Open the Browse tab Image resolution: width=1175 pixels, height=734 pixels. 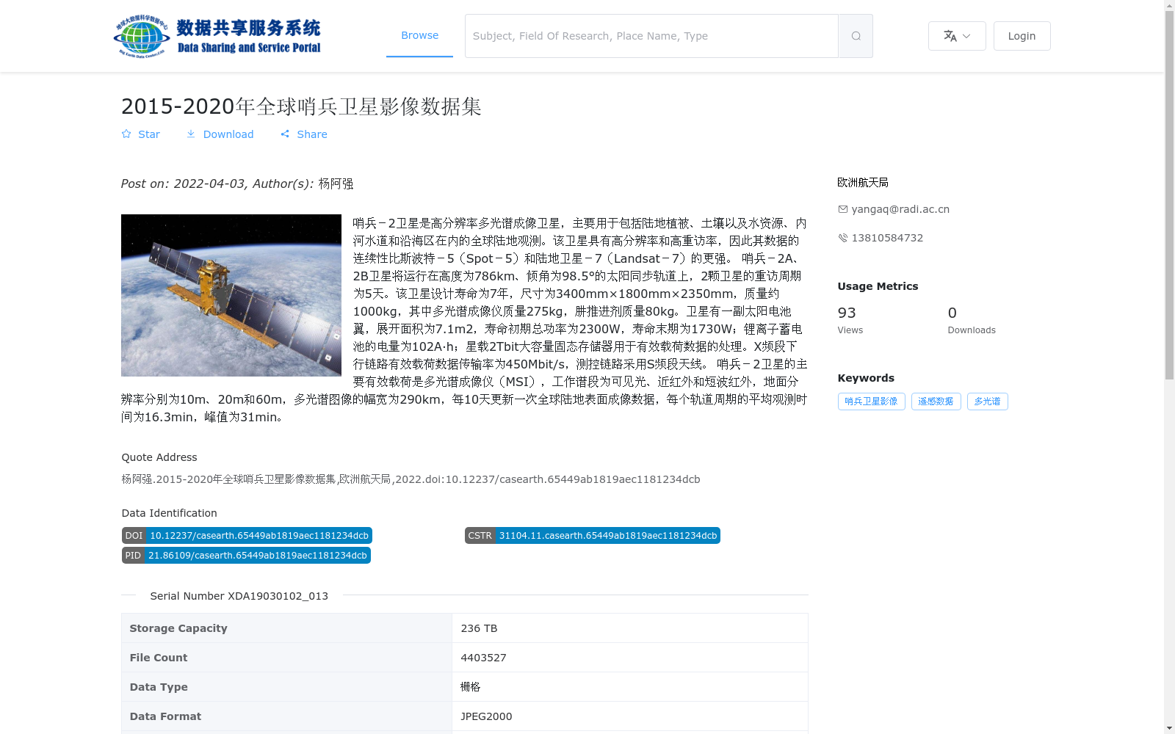pos(419,35)
